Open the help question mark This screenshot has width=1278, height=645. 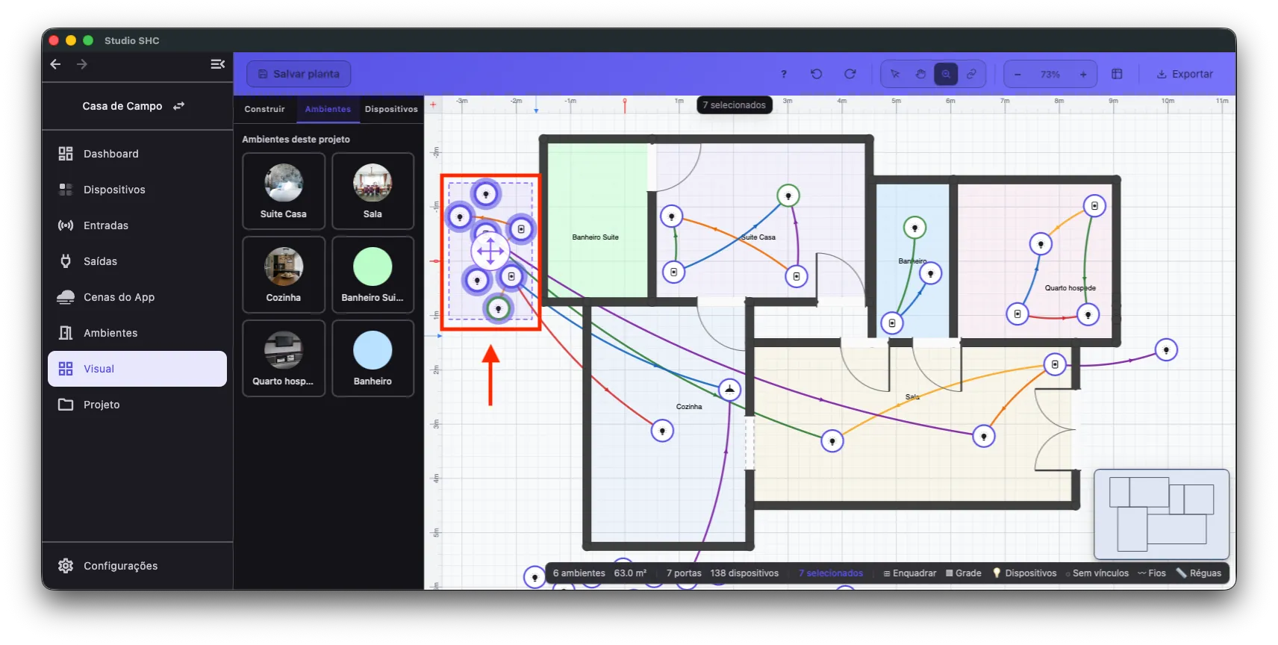[784, 74]
